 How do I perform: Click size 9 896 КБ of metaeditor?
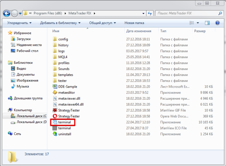(x=206, y=93)
